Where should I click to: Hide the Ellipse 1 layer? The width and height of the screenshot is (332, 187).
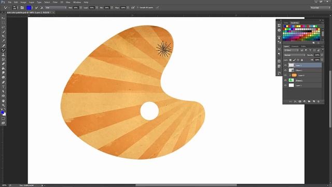(x=285, y=70)
